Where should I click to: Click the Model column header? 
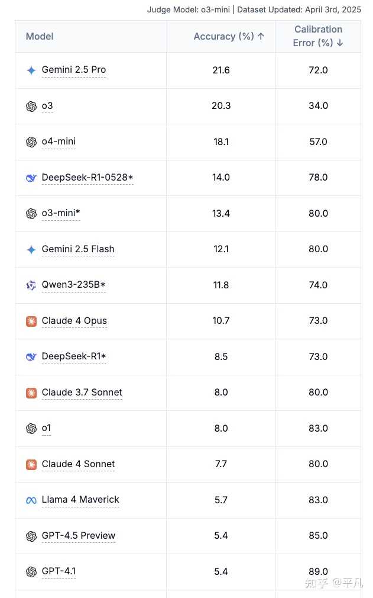pyautogui.click(x=40, y=37)
